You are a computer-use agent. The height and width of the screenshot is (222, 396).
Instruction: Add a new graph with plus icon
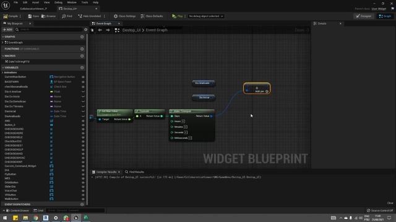pyautogui.click(x=82, y=37)
